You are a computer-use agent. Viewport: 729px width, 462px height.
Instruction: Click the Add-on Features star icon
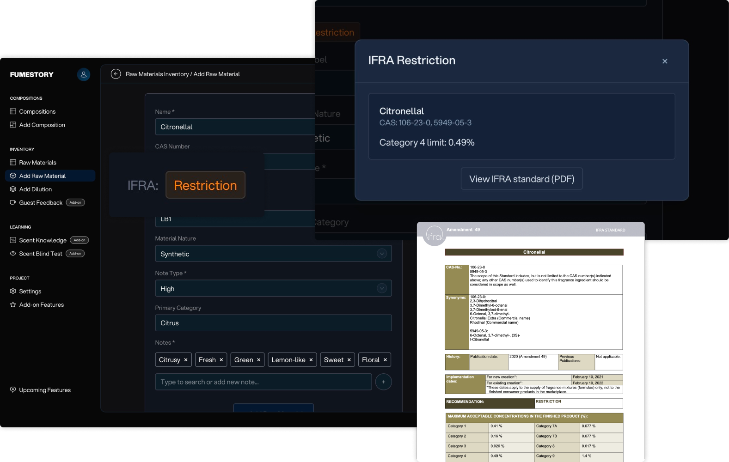coord(13,305)
